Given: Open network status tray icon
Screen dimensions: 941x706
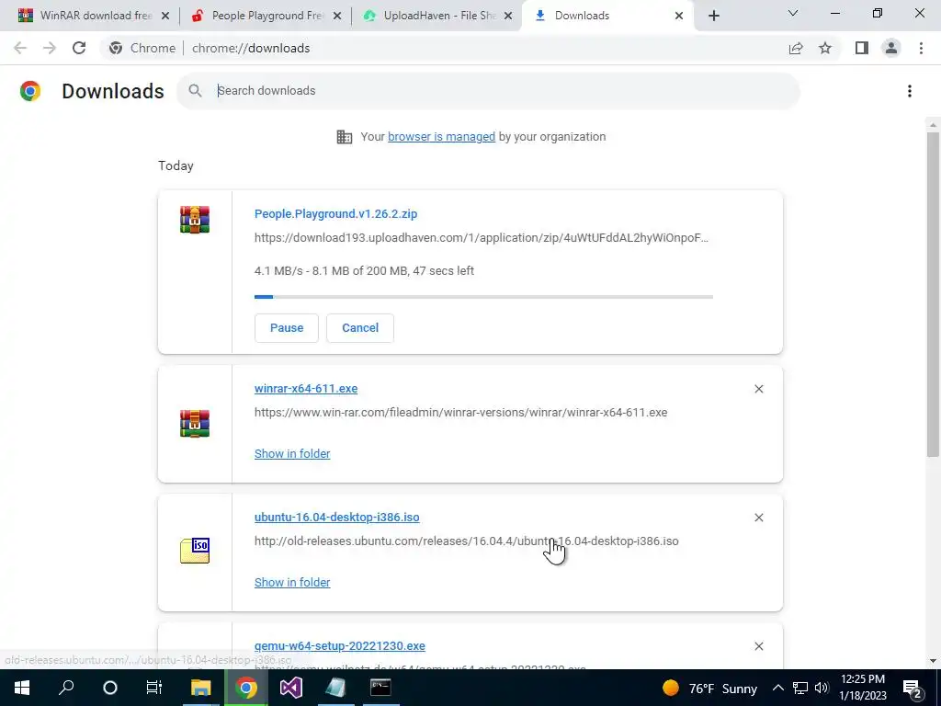Looking at the screenshot, I should [800, 688].
